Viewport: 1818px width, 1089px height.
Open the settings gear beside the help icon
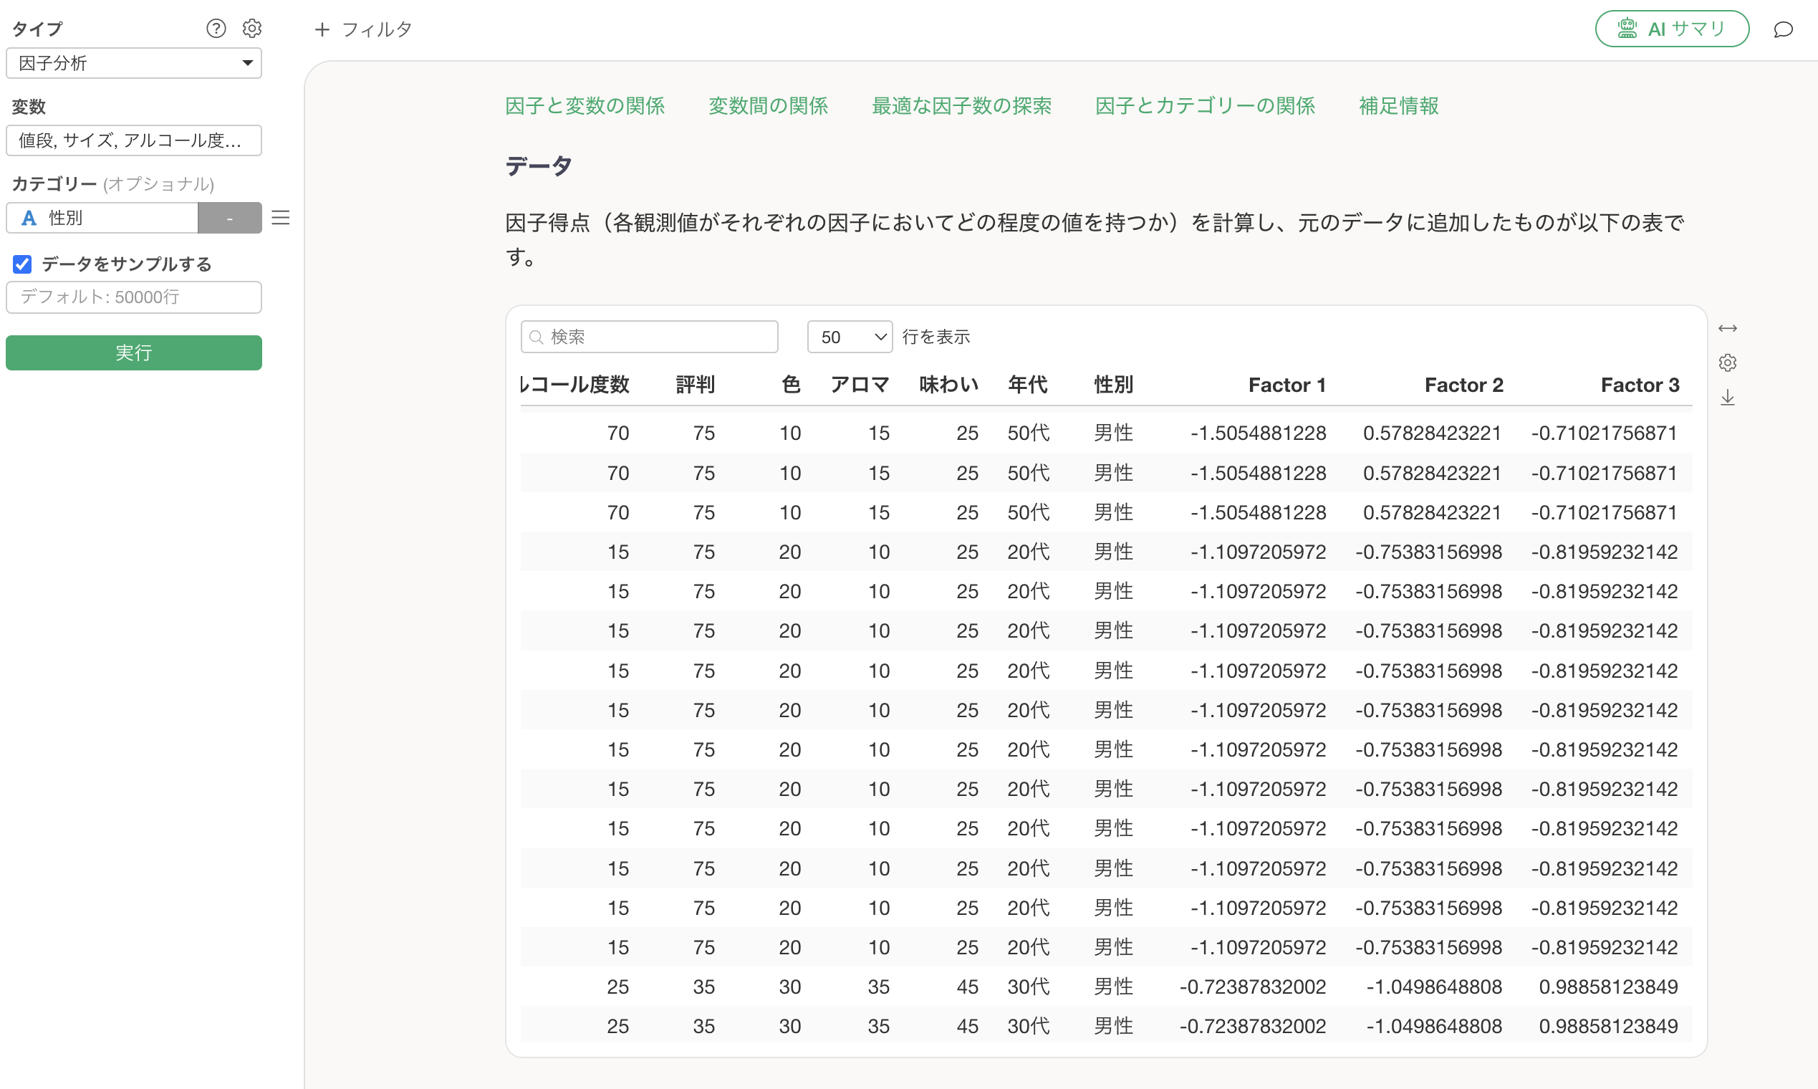click(x=252, y=28)
